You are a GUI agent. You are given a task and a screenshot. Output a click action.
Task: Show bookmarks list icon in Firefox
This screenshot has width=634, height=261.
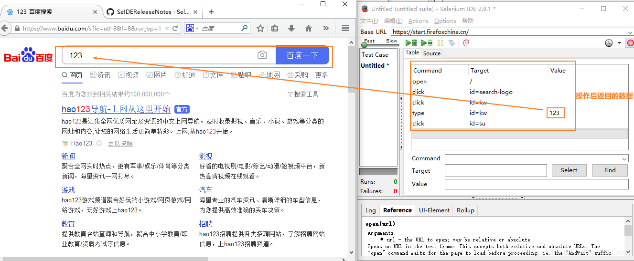point(275,28)
